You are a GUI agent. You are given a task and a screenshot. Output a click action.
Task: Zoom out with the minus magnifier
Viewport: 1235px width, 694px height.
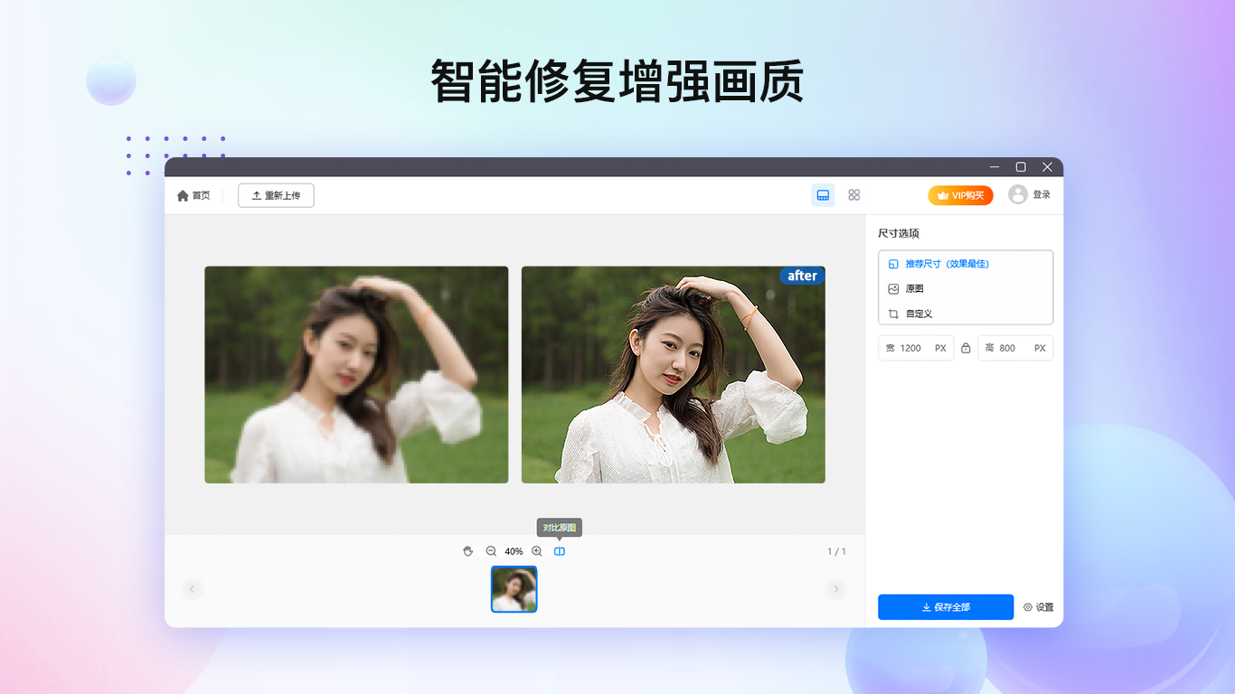491,551
